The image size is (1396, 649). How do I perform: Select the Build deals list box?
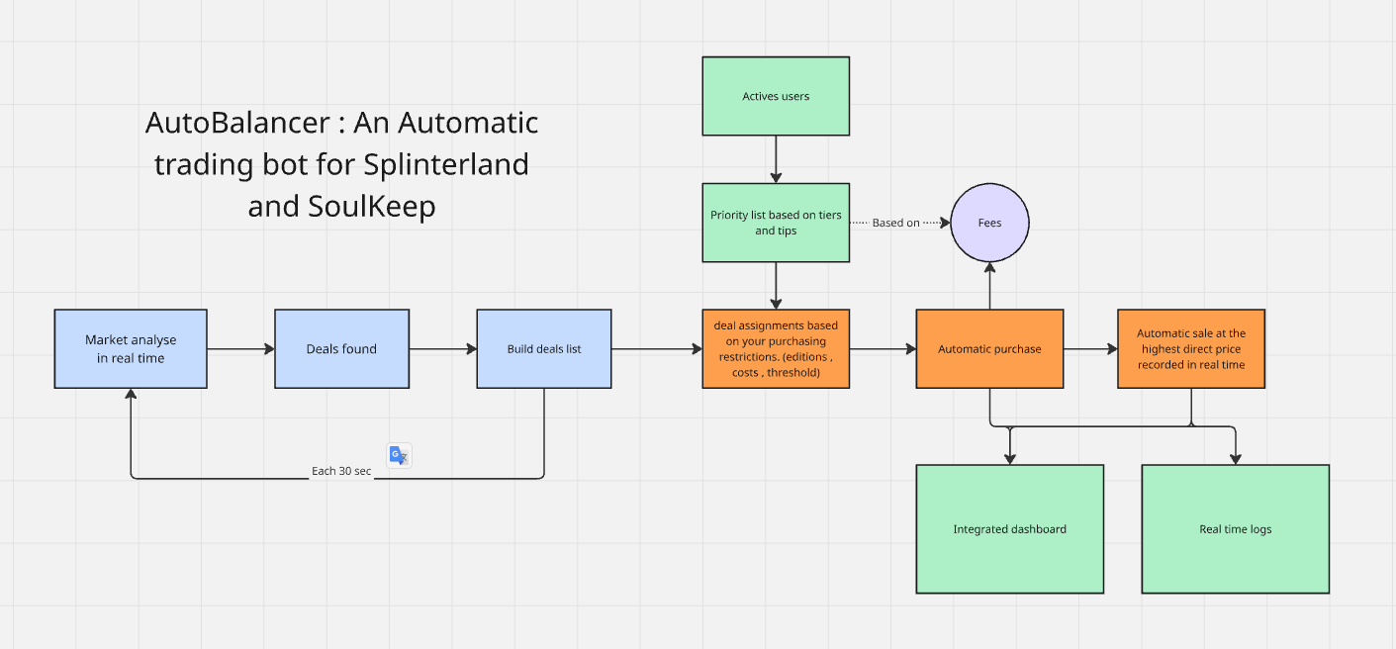[x=544, y=348]
